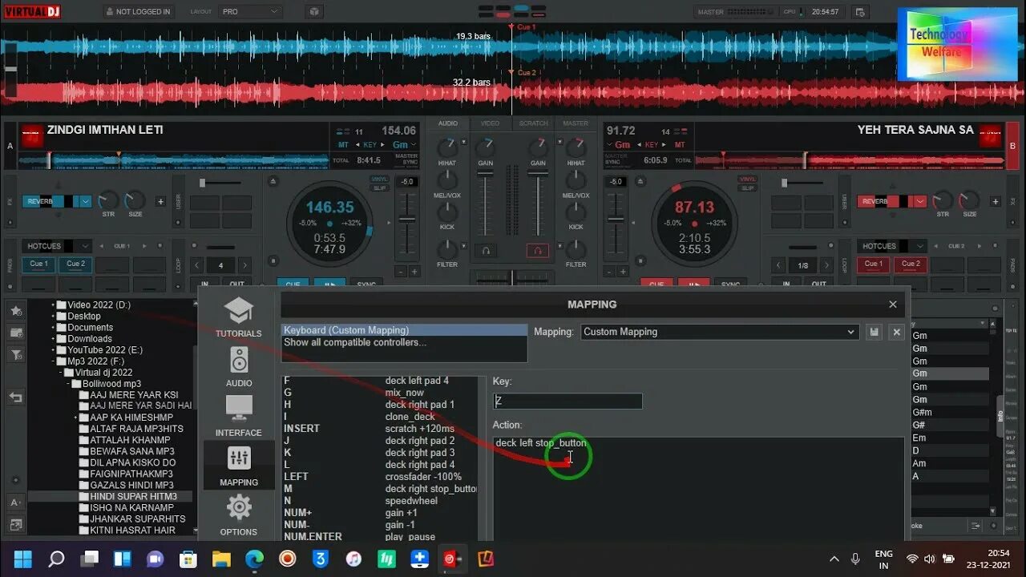Click the back arrow icon in browser sidebar
The width and height of the screenshot is (1026, 577).
coord(15,397)
